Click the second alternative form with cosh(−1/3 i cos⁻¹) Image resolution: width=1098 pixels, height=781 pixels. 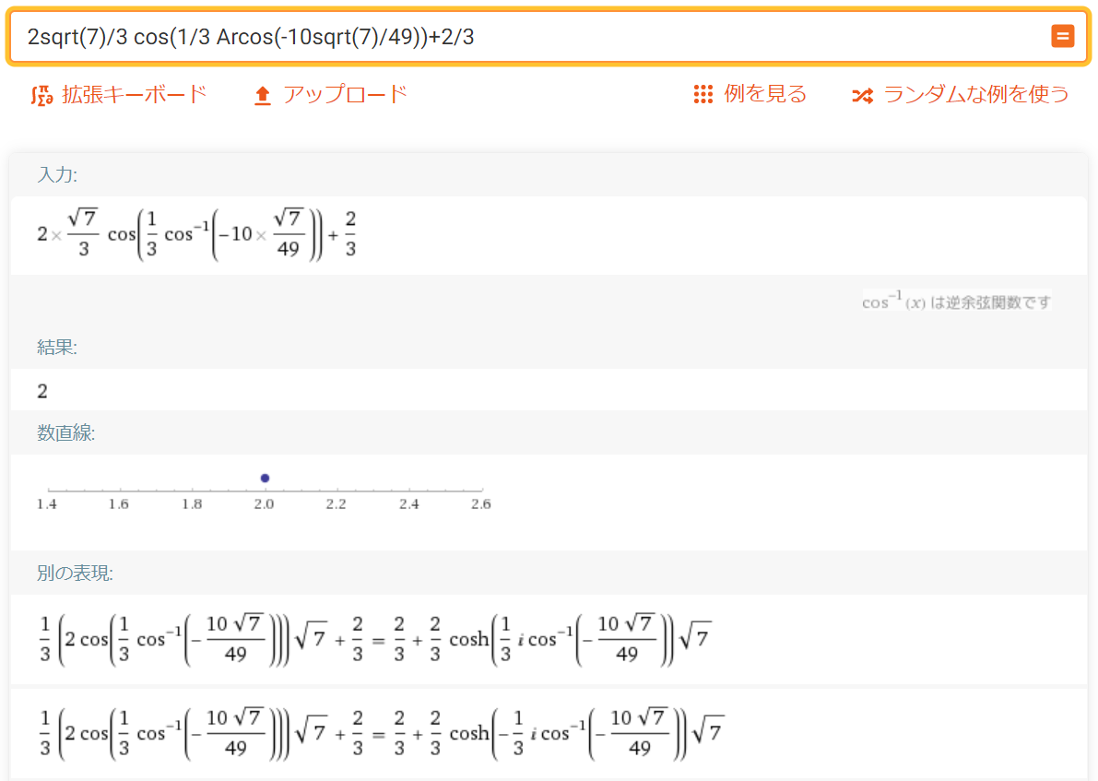coord(382,733)
